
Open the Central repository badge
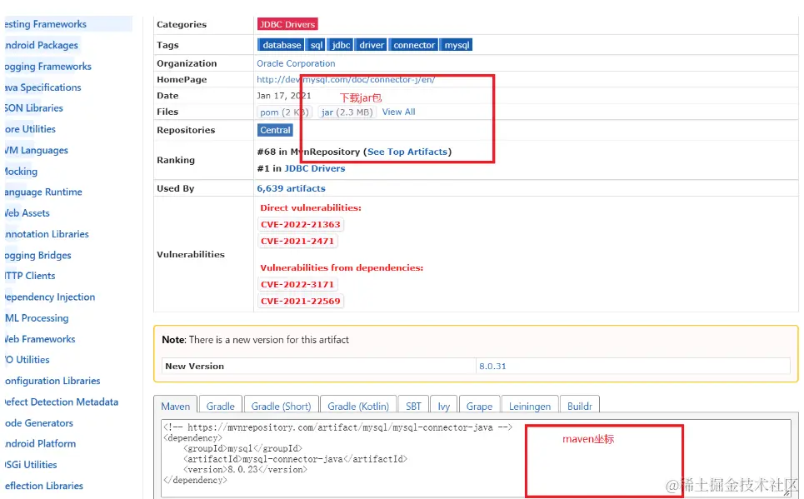275,130
